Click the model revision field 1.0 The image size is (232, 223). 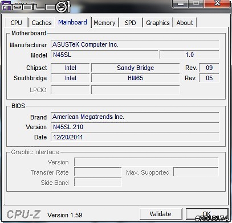[189, 55]
